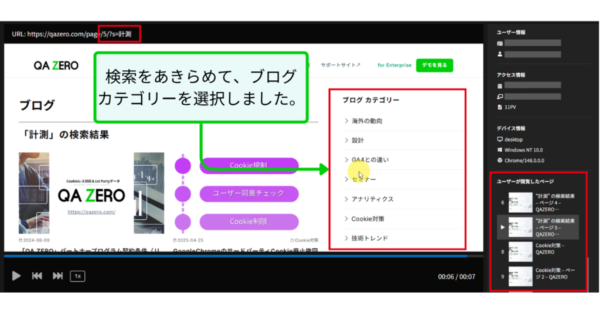The width and height of the screenshot is (600, 315).
Task: Select the currently playing ページ 5 entry
Action: (538, 227)
